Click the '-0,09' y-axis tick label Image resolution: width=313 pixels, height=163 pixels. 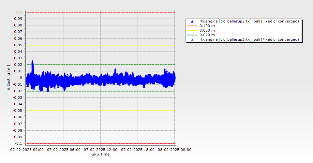pos(18,137)
